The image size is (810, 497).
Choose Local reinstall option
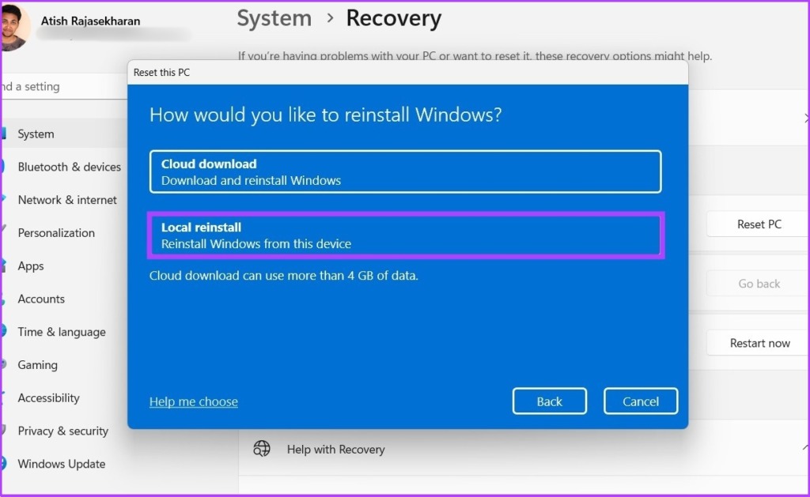click(405, 235)
